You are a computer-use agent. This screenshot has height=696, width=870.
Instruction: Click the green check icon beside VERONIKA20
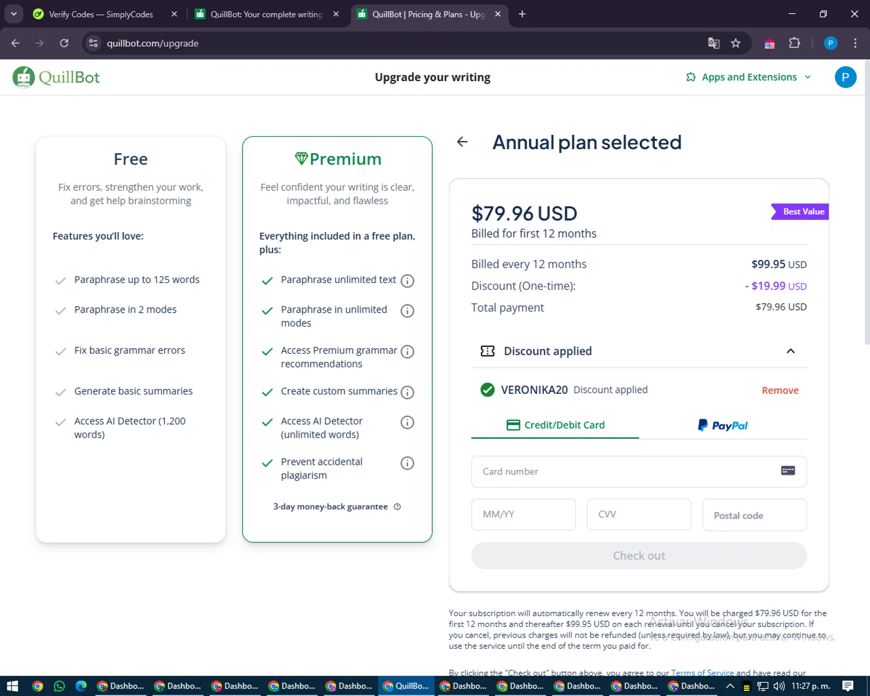coord(487,390)
